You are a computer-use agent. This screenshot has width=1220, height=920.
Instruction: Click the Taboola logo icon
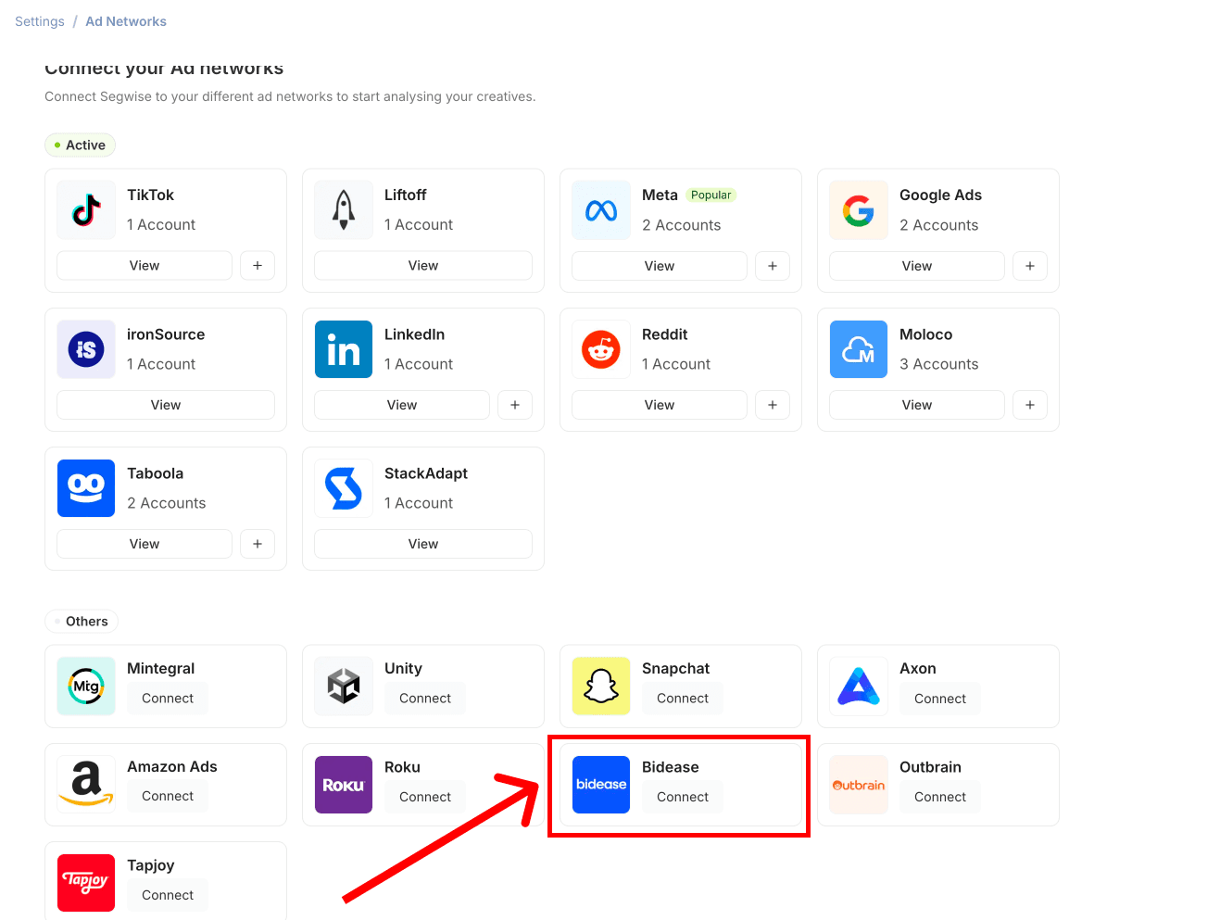(x=86, y=488)
